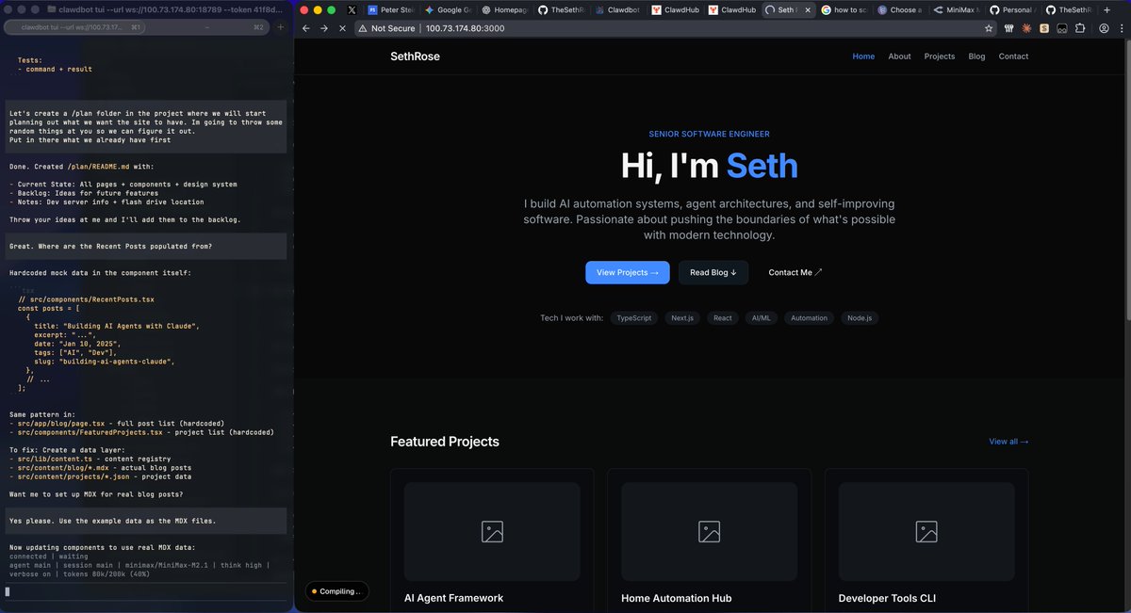Switch to the Personal GitHub tab

(x=1012, y=9)
